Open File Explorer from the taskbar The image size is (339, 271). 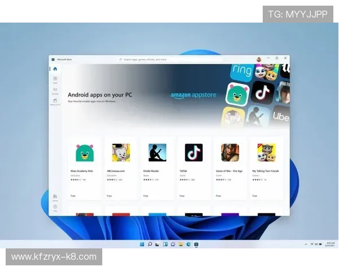[x=181, y=244]
